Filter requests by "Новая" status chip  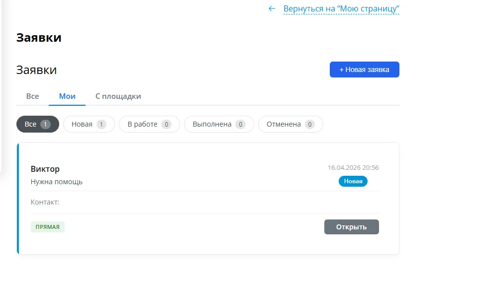[89, 124]
